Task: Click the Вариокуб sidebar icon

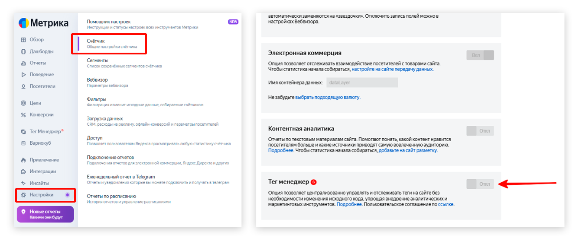Action: (x=23, y=143)
